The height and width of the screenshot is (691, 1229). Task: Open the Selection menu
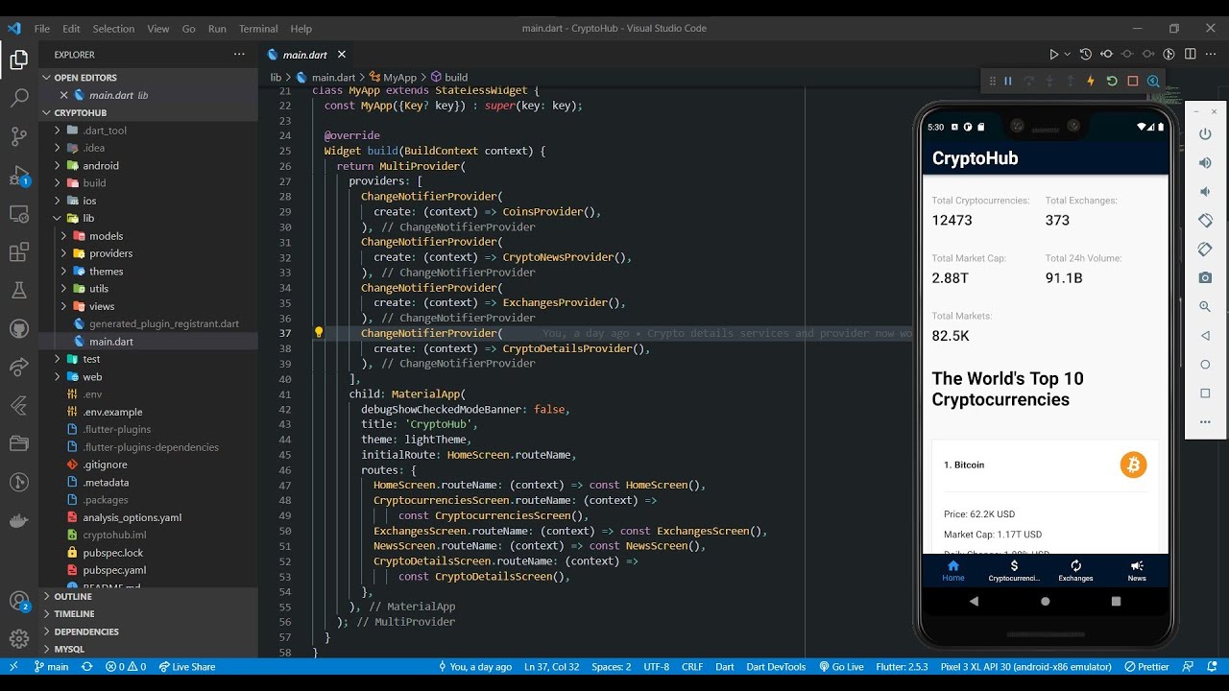(x=113, y=29)
